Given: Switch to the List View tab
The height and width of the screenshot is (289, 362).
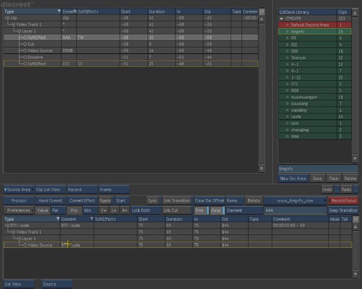Looking at the screenshot, I should pyautogui.click(x=13, y=284).
